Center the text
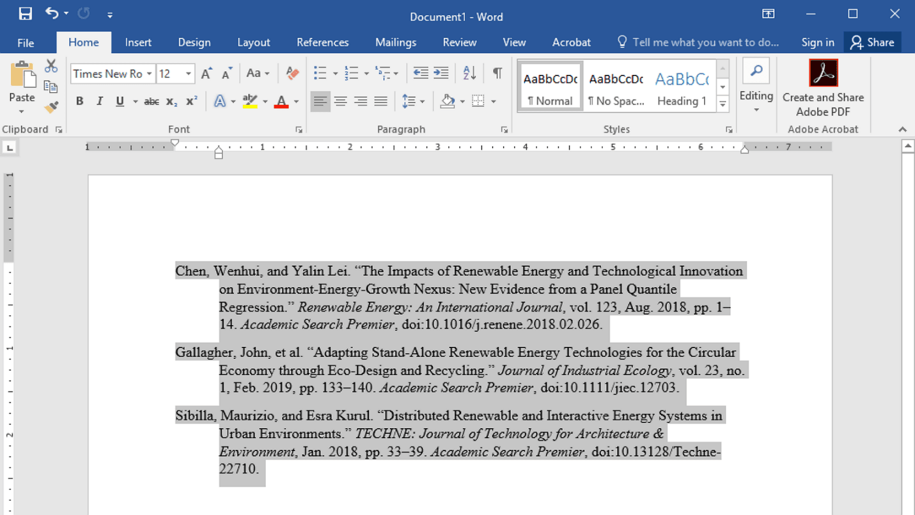Screen dimensions: 915x515 341,102
